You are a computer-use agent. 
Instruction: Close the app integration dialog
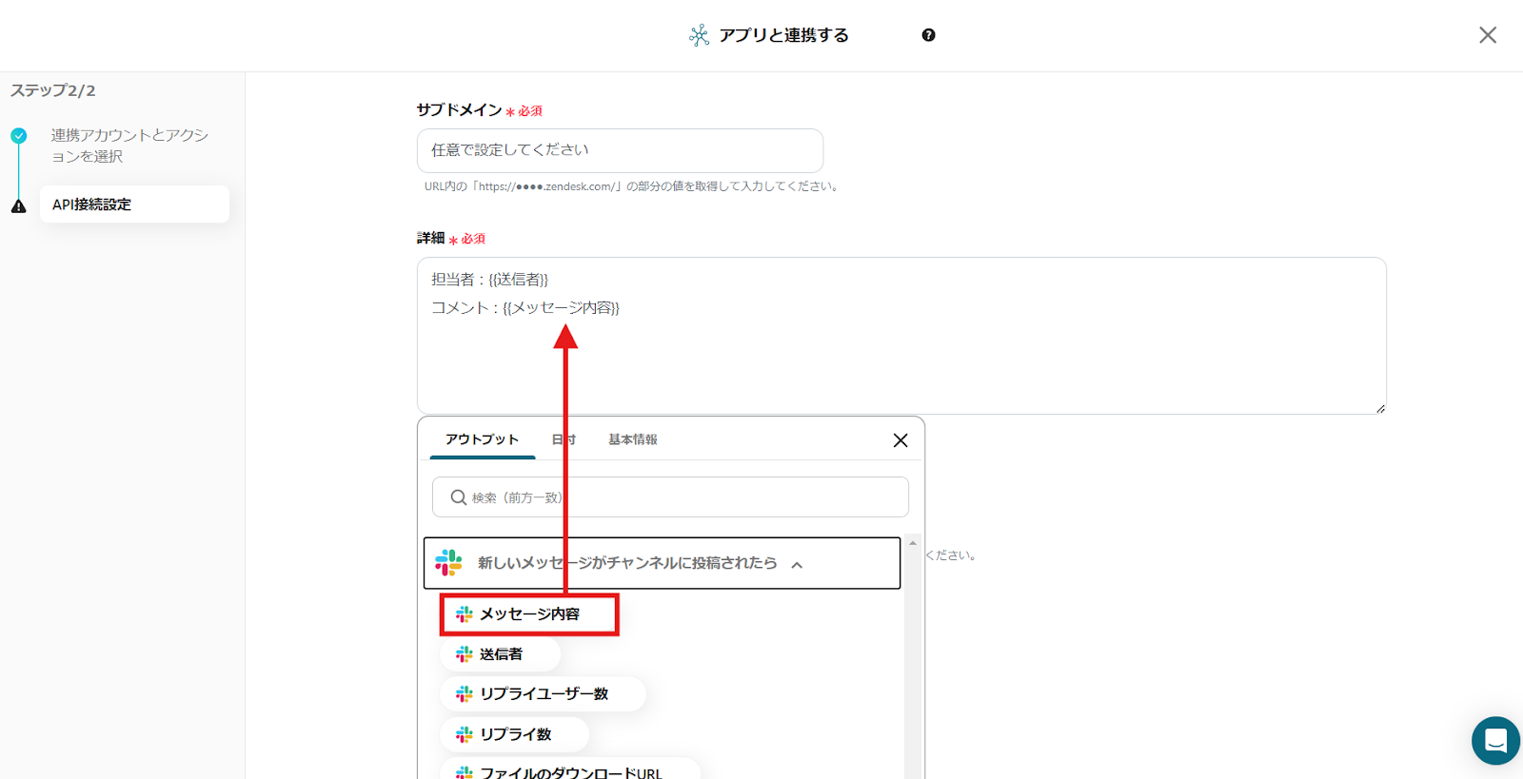pyautogui.click(x=1488, y=35)
